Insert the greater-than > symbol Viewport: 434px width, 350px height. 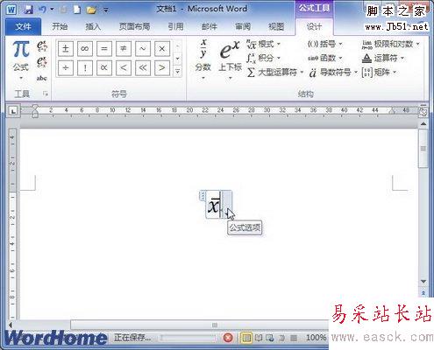click(162, 68)
